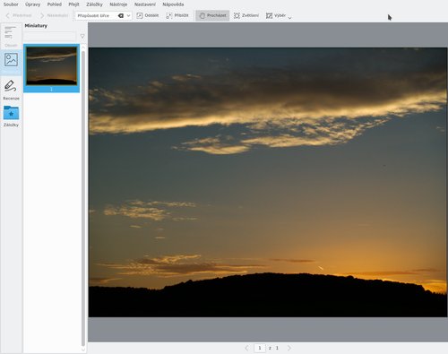This screenshot has height=354, width=448.
Task: Expand the Výběr selection tool dropdown arrow
Action: pyautogui.click(x=289, y=17)
